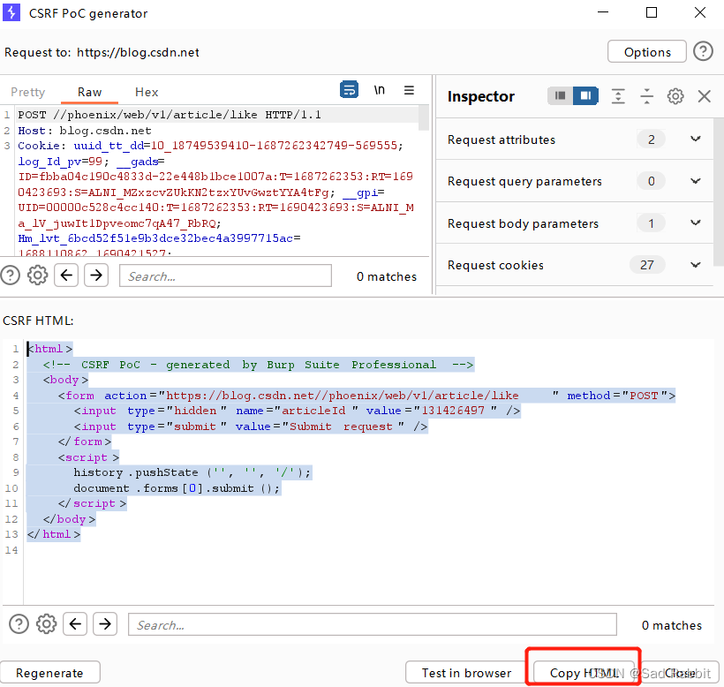This screenshot has height=687, width=724.
Task: Expand Request body parameters section
Action: coord(696,223)
